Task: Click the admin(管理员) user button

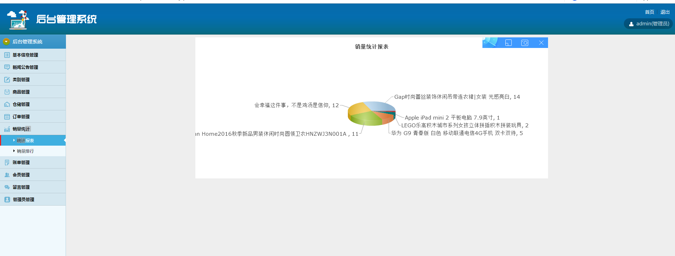Action: pyautogui.click(x=649, y=24)
